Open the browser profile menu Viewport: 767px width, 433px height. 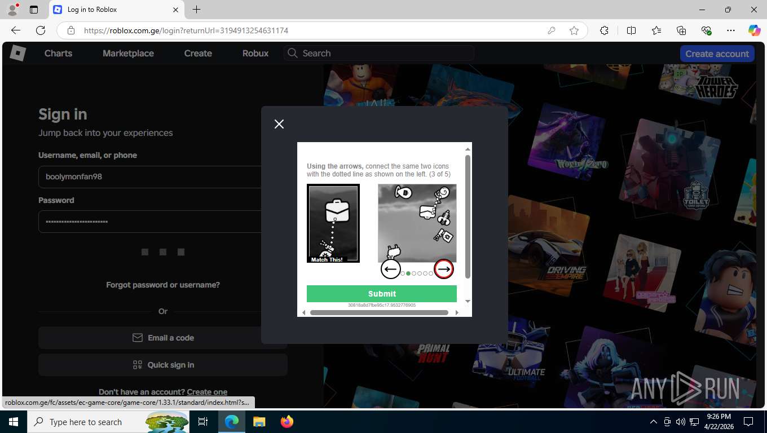(x=12, y=10)
